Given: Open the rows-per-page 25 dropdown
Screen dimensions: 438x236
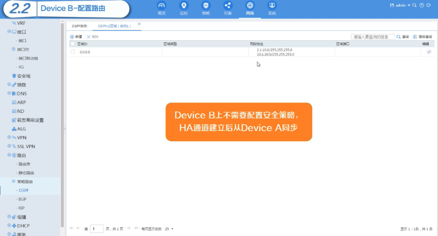Looking at the screenshot, I should pos(169,229).
